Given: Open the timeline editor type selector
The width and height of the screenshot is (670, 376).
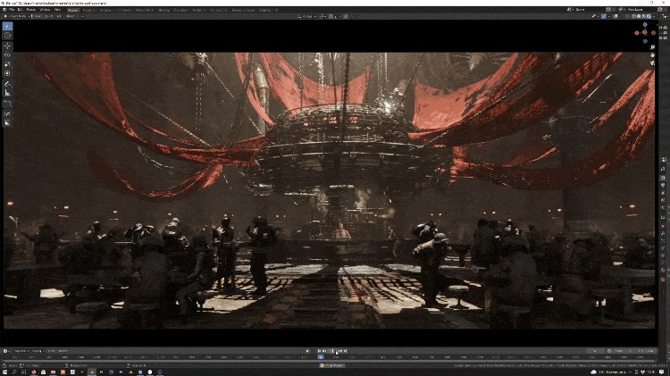Looking at the screenshot, I should [6, 351].
